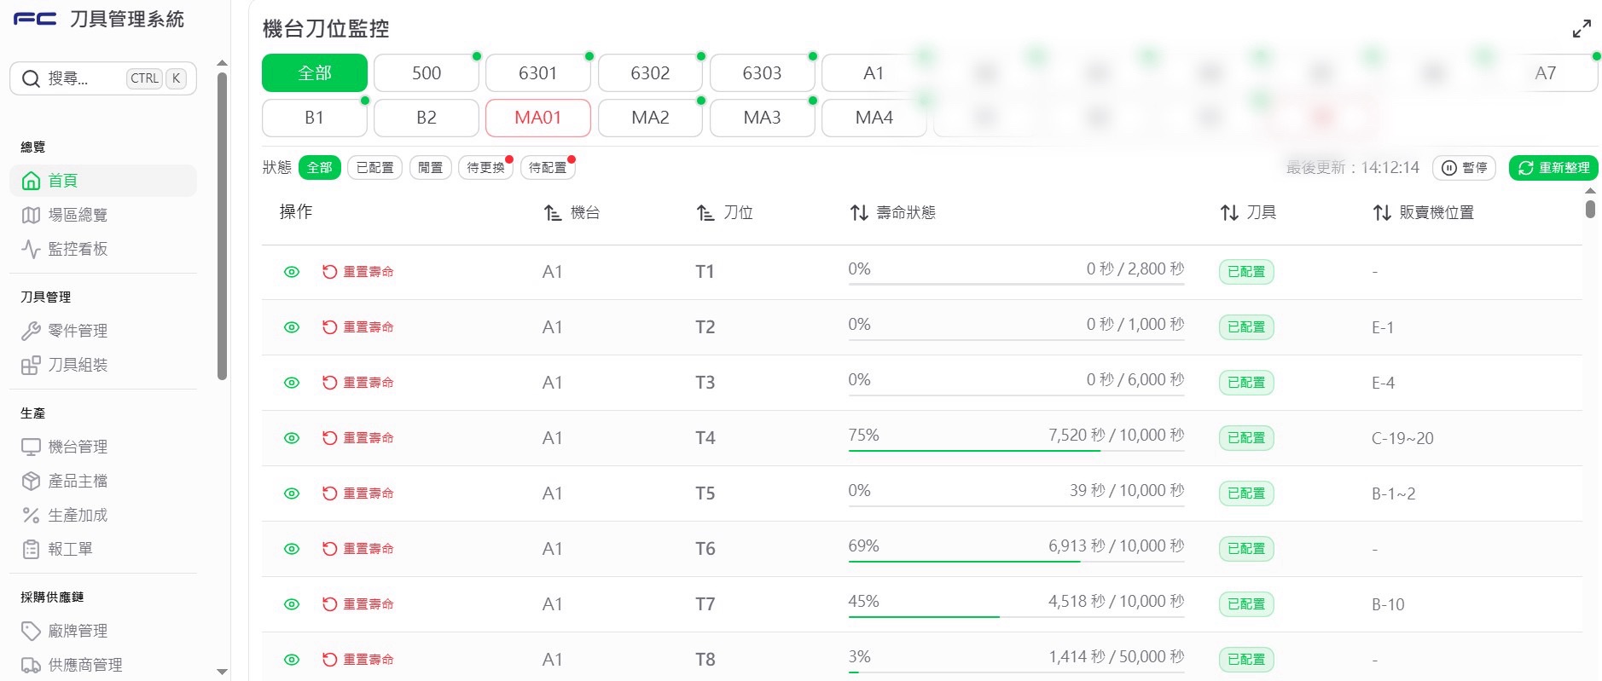The image size is (1602, 681).
Task: Reset lifespan for A1 T4 row
Action: pos(357,438)
